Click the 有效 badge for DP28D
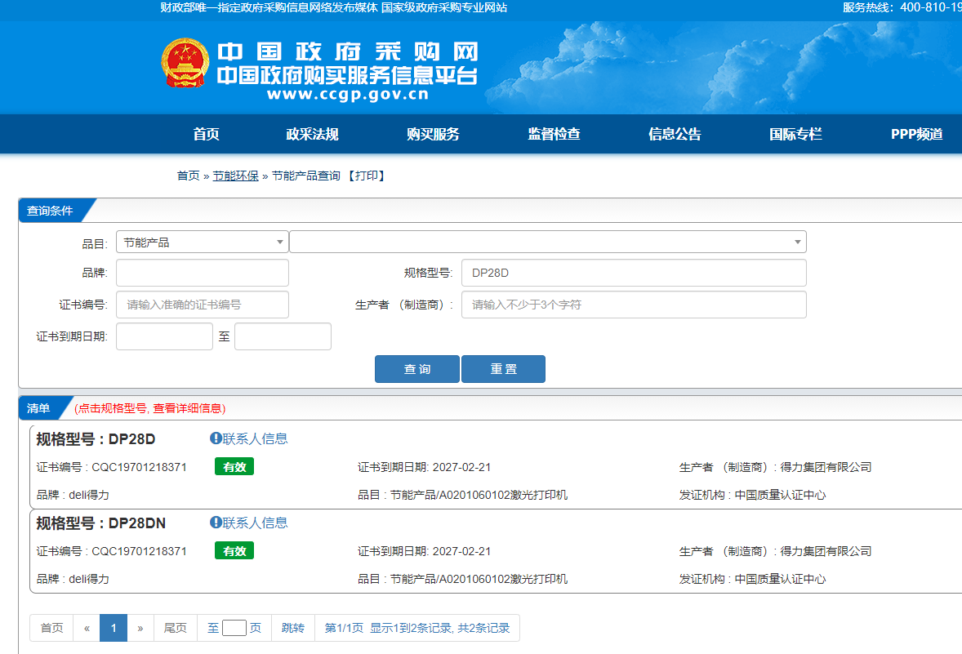962x654 pixels. [x=234, y=467]
